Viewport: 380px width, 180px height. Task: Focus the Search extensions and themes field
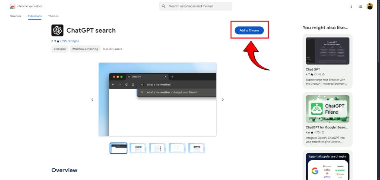(195, 6)
